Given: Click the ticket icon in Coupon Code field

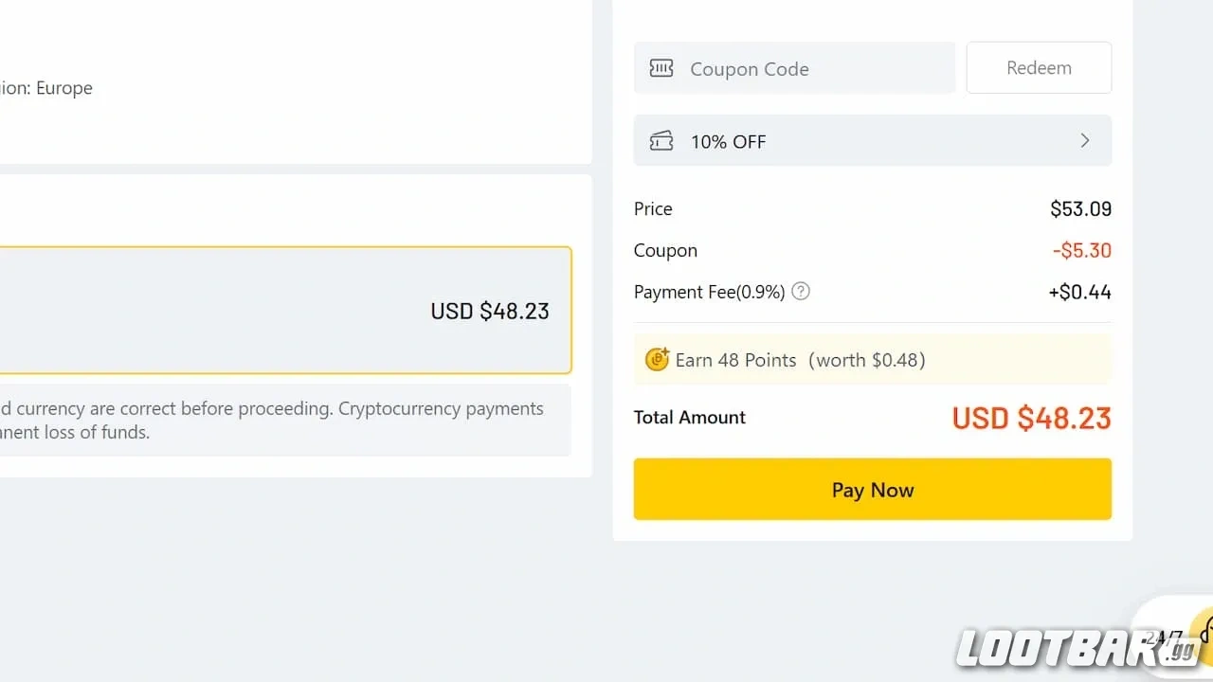Looking at the screenshot, I should click(661, 68).
